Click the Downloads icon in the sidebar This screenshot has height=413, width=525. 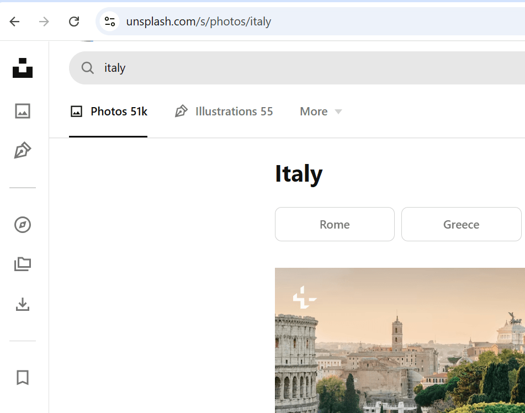point(22,305)
